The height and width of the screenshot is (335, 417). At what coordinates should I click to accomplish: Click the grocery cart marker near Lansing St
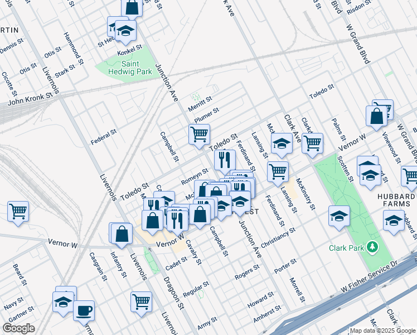(x=278, y=173)
